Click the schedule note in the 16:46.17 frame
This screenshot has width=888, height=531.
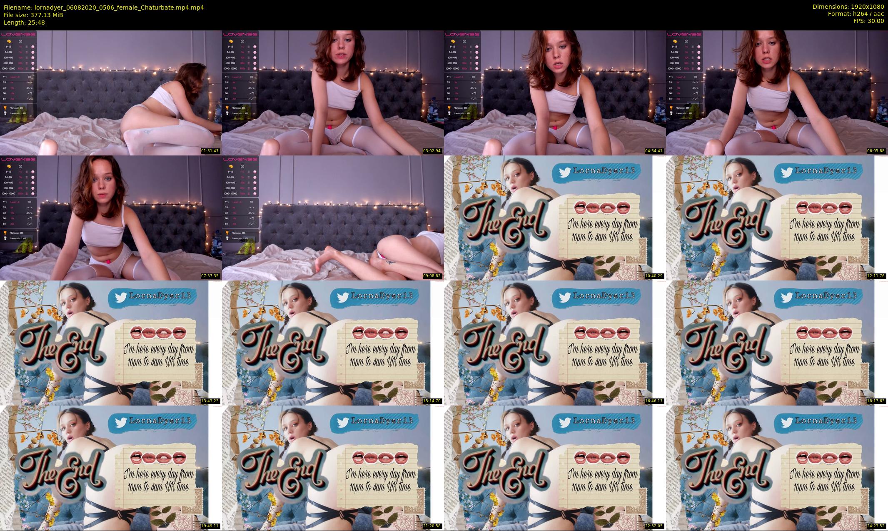coord(603,350)
